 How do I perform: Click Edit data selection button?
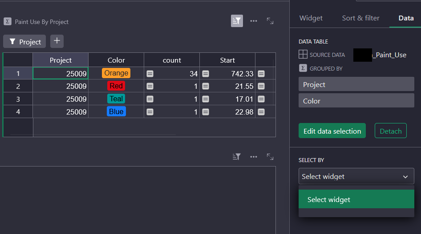pyautogui.click(x=332, y=131)
